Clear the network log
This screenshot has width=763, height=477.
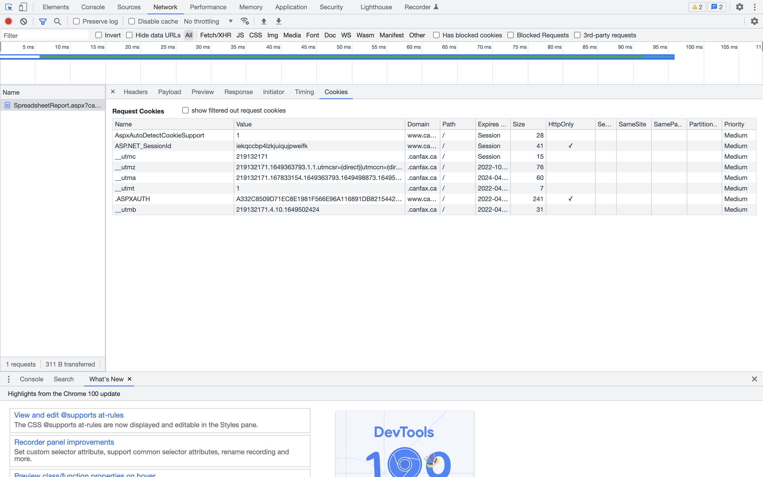point(24,21)
